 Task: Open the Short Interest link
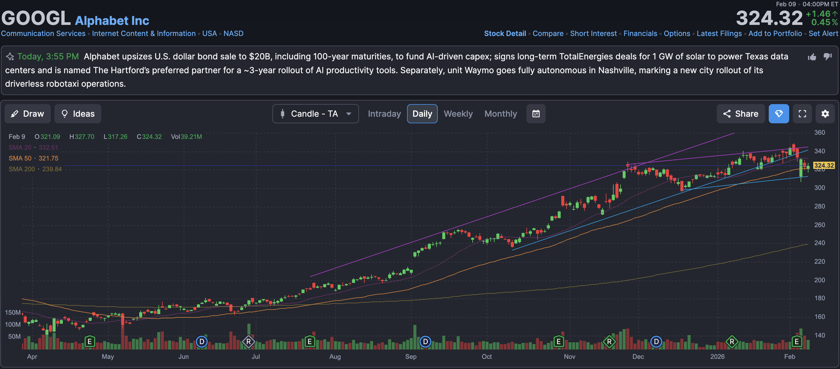(x=593, y=34)
